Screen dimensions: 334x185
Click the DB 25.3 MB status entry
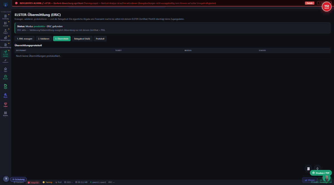(81, 182)
